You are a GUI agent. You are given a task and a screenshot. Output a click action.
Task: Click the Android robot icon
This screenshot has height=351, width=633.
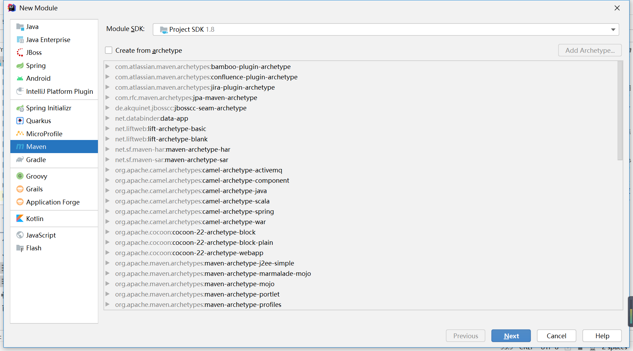tap(20, 78)
